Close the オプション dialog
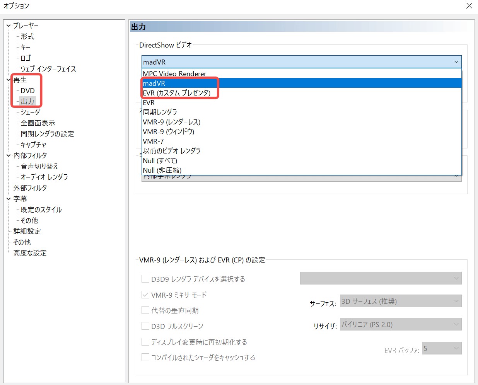478x385 pixels. (x=469, y=6)
